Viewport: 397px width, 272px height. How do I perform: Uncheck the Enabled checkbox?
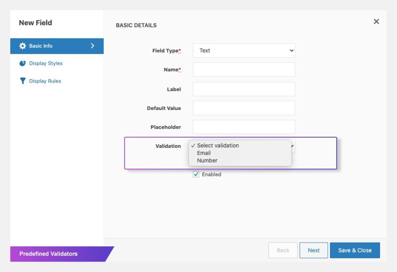[x=196, y=174]
